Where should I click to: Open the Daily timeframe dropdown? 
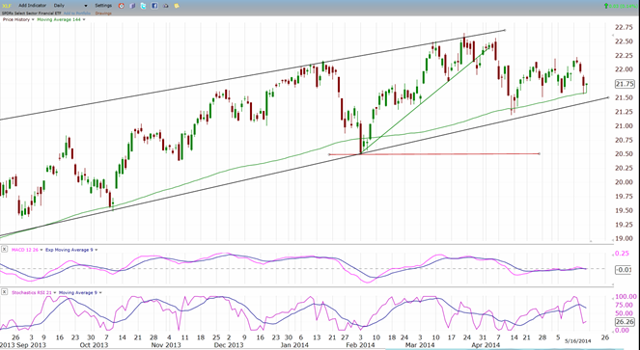tap(70, 6)
